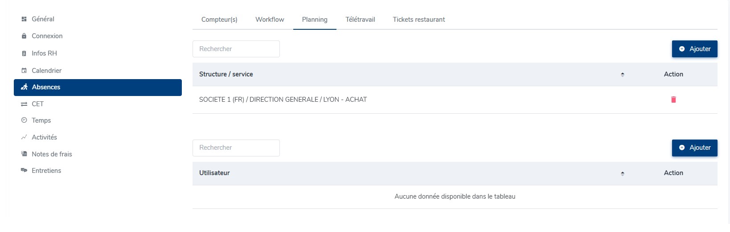Switch to the Compteur(s) tab
This screenshot has height=232, width=730.
click(219, 20)
